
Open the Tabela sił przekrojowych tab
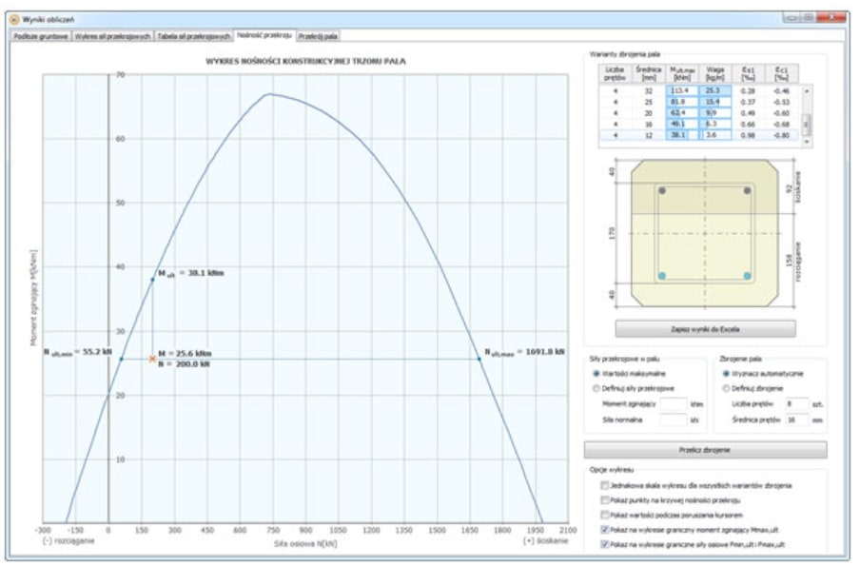[x=194, y=35]
